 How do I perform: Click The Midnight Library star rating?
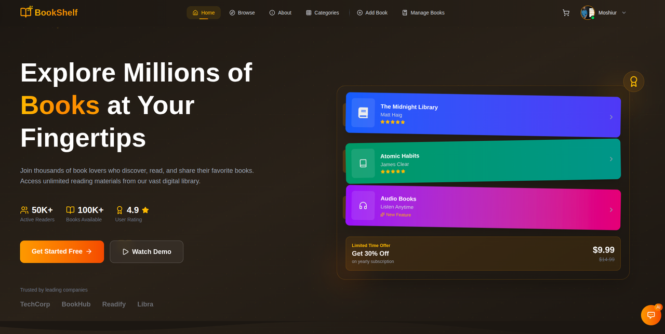(x=393, y=122)
